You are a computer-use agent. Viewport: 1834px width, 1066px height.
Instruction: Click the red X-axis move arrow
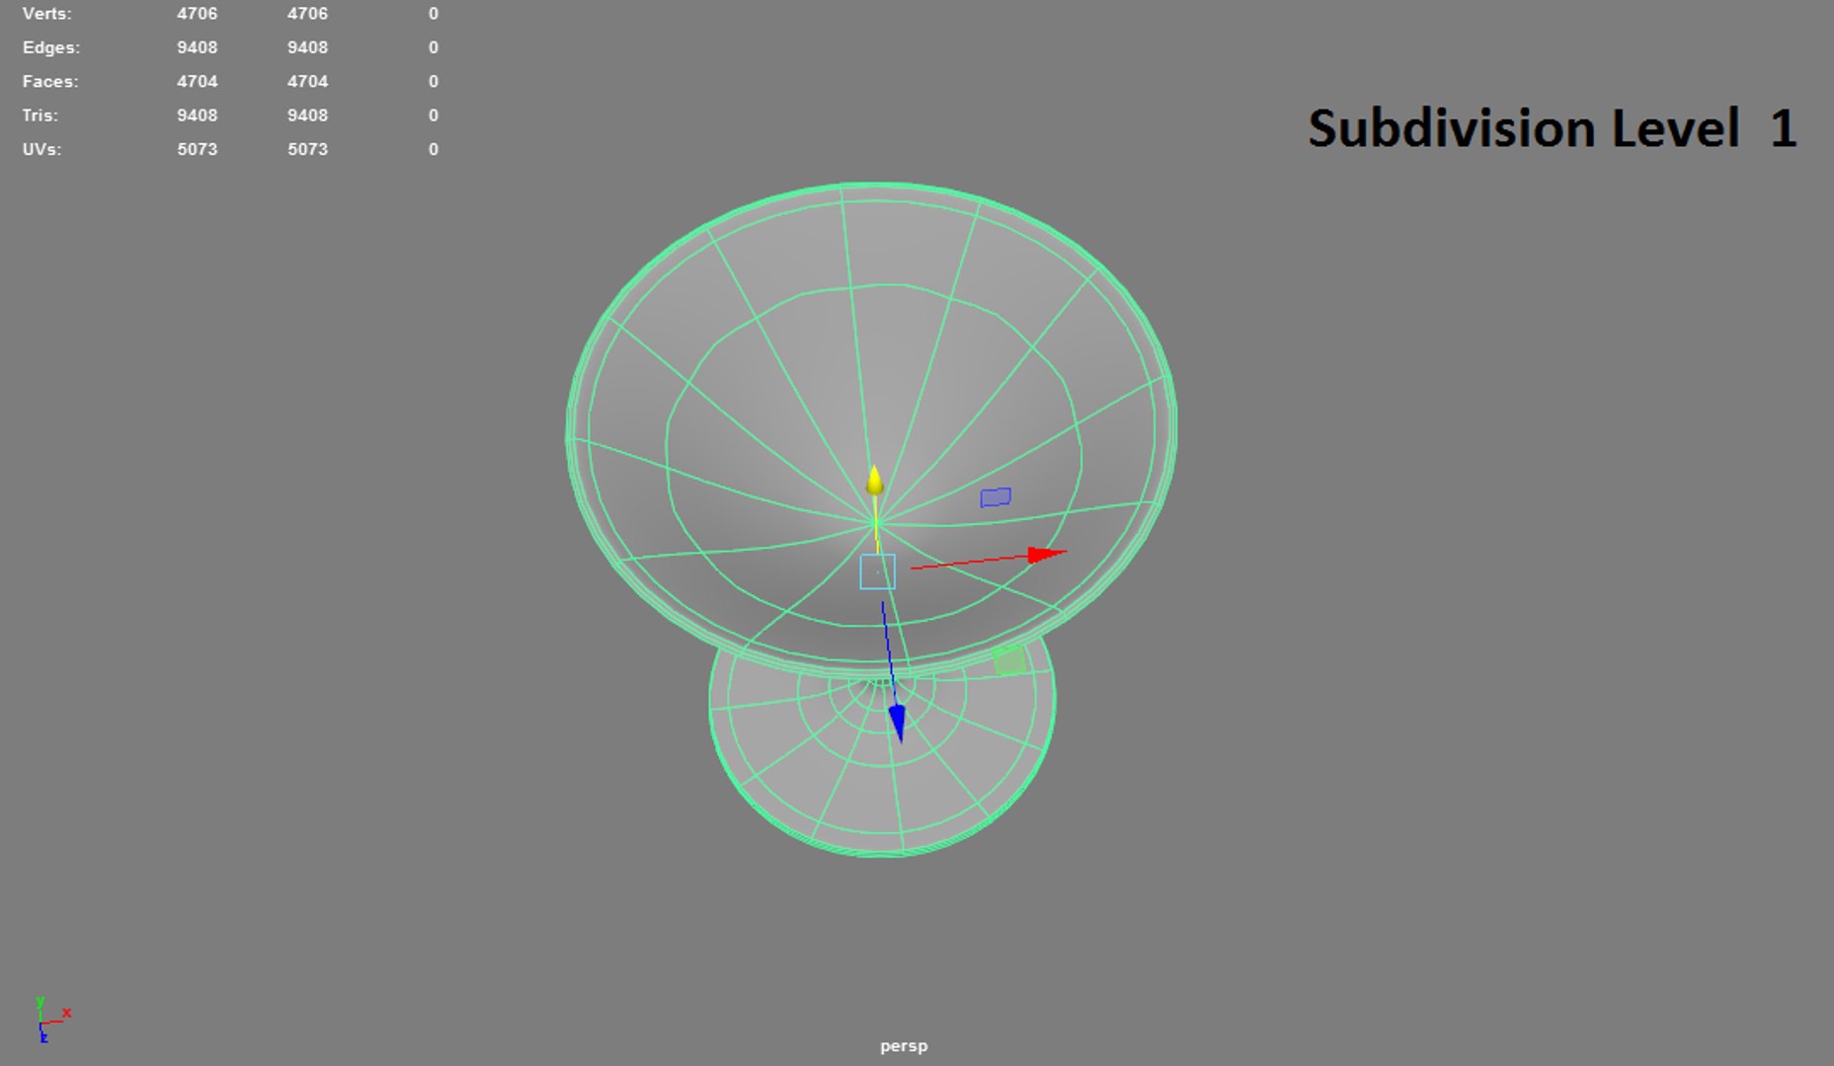coord(1047,555)
